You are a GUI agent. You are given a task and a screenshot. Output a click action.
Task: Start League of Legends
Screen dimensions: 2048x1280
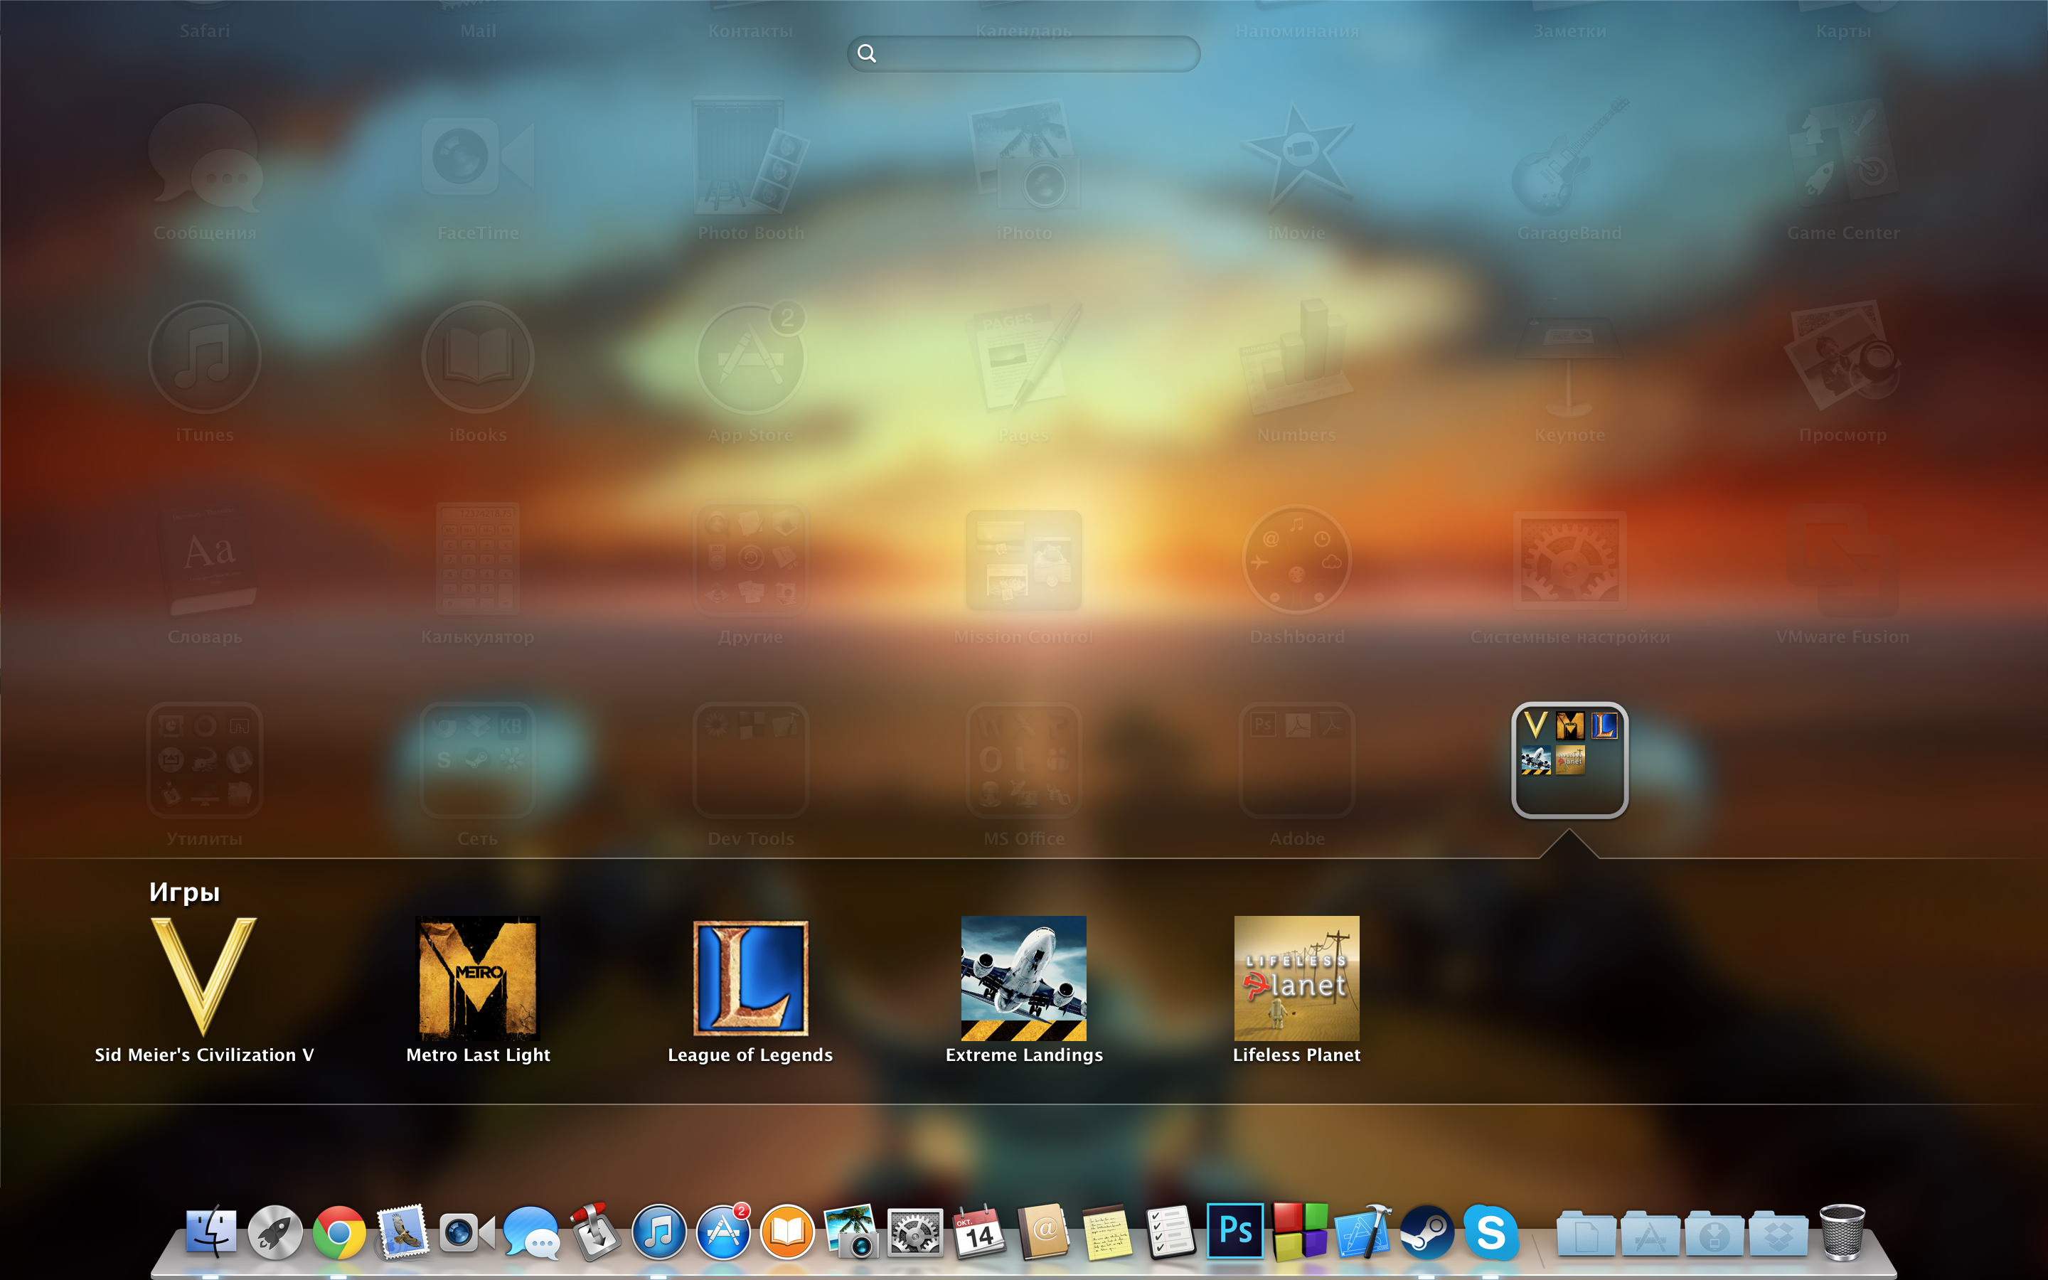coord(751,978)
